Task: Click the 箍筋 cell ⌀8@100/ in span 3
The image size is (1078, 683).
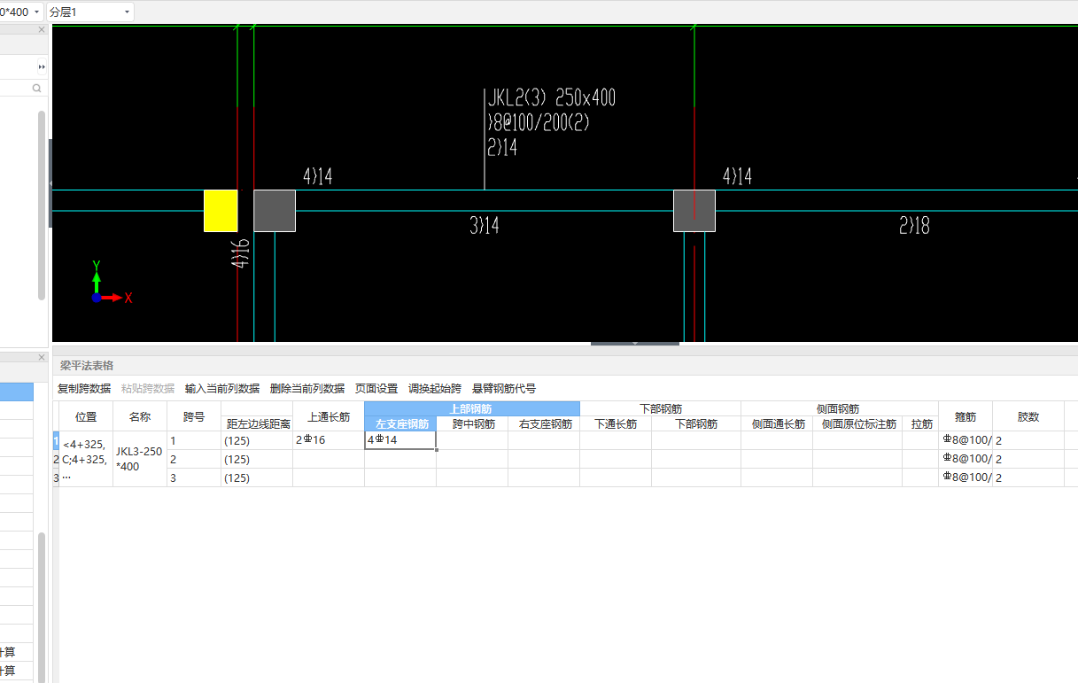Action: 966,477
